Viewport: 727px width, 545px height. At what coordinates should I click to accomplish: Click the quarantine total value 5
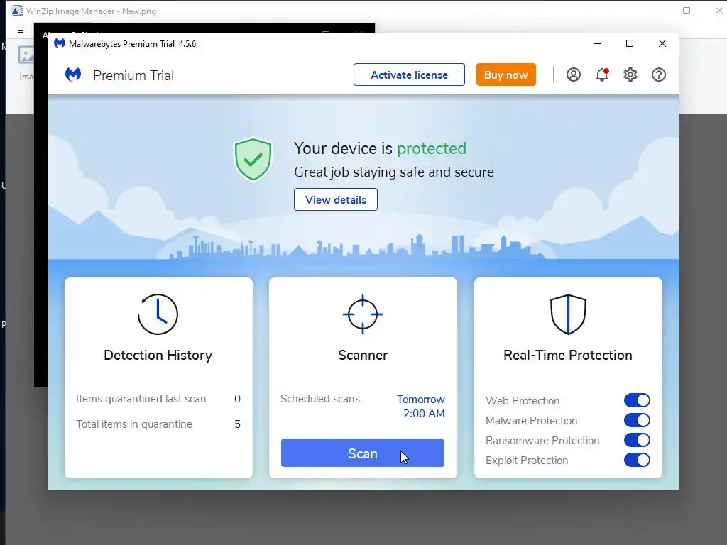click(x=237, y=424)
